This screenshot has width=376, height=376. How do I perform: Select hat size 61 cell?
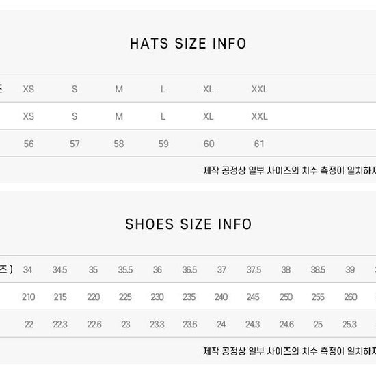click(x=259, y=144)
